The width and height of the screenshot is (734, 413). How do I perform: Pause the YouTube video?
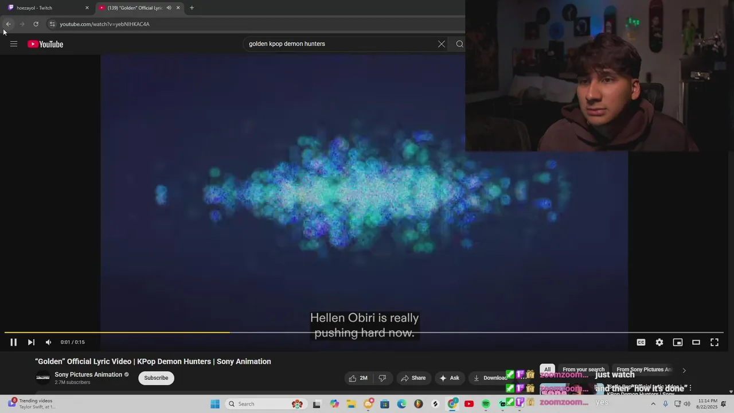13,342
